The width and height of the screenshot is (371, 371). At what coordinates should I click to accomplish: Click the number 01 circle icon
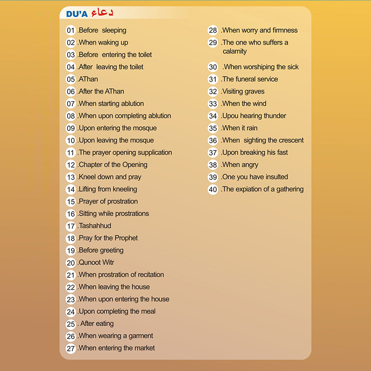point(70,31)
